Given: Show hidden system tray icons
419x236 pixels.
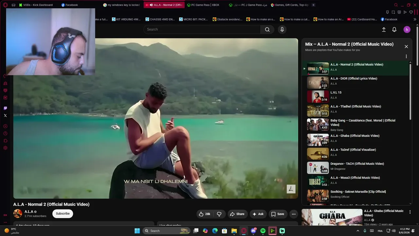Looking at the screenshot, I should [358, 231].
